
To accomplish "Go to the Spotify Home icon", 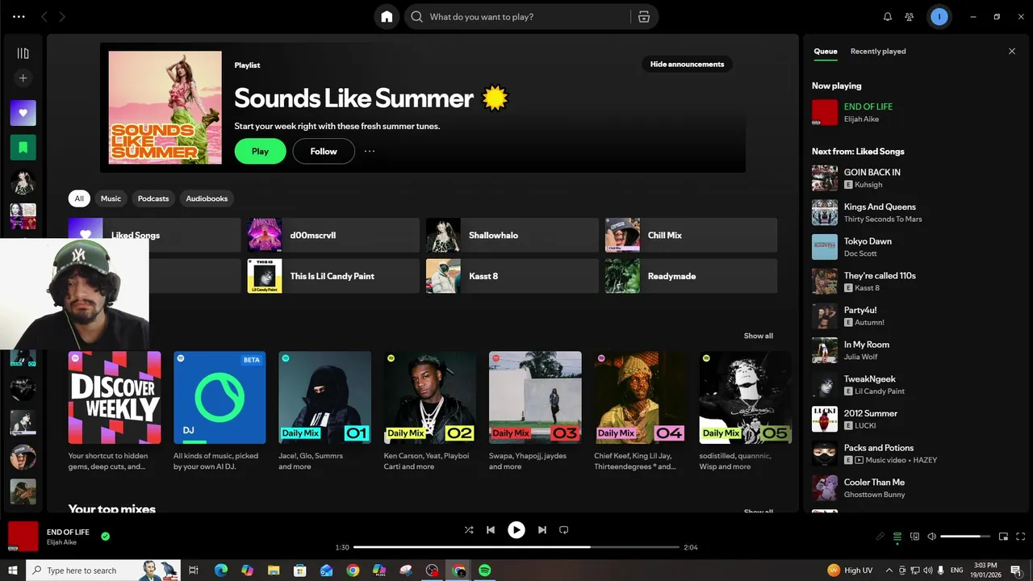I will (387, 17).
